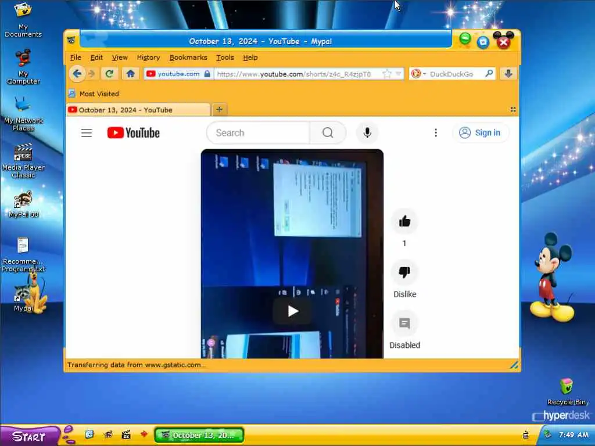Open the Tools menu
The width and height of the screenshot is (595, 446).
click(x=225, y=57)
